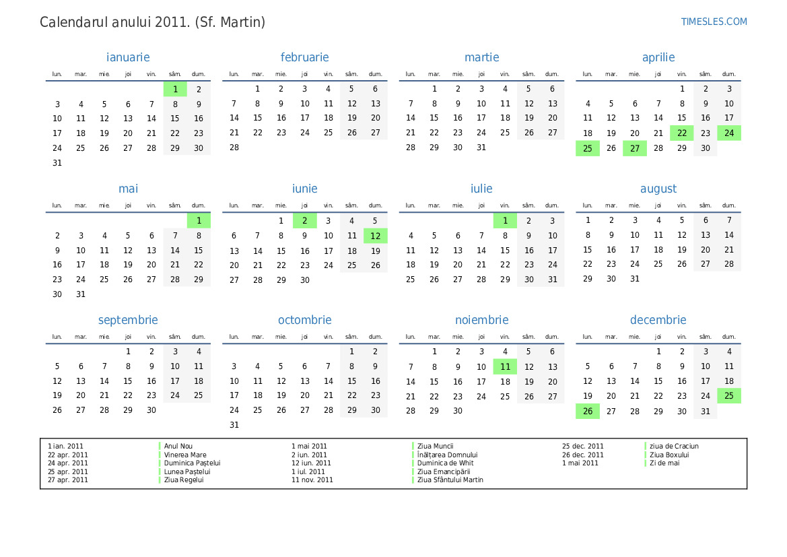Open the decembrie month heading

tap(658, 320)
